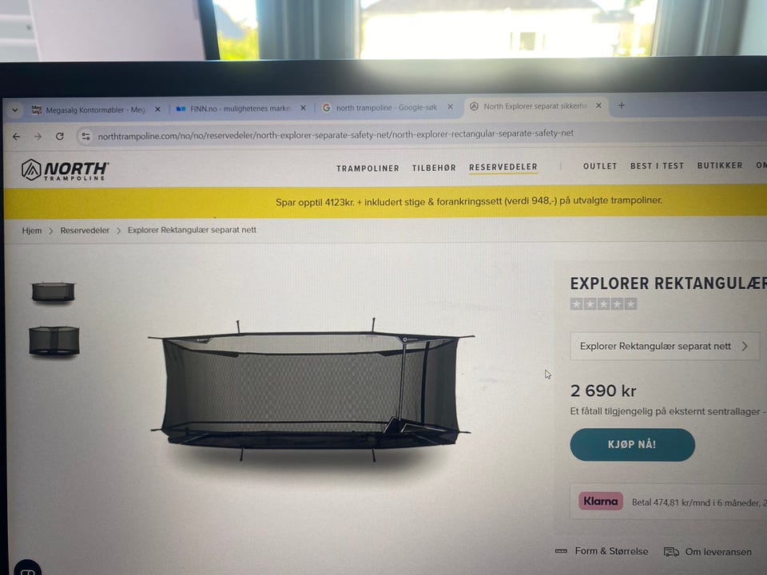The width and height of the screenshot is (767, 575).
Task: Open site information icon in address bar
Action: tap(85, 136)
